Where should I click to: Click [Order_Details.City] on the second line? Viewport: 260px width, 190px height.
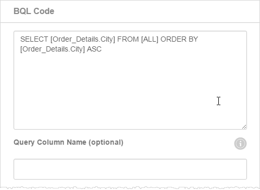pyautogui.click(x=53, y=49)
